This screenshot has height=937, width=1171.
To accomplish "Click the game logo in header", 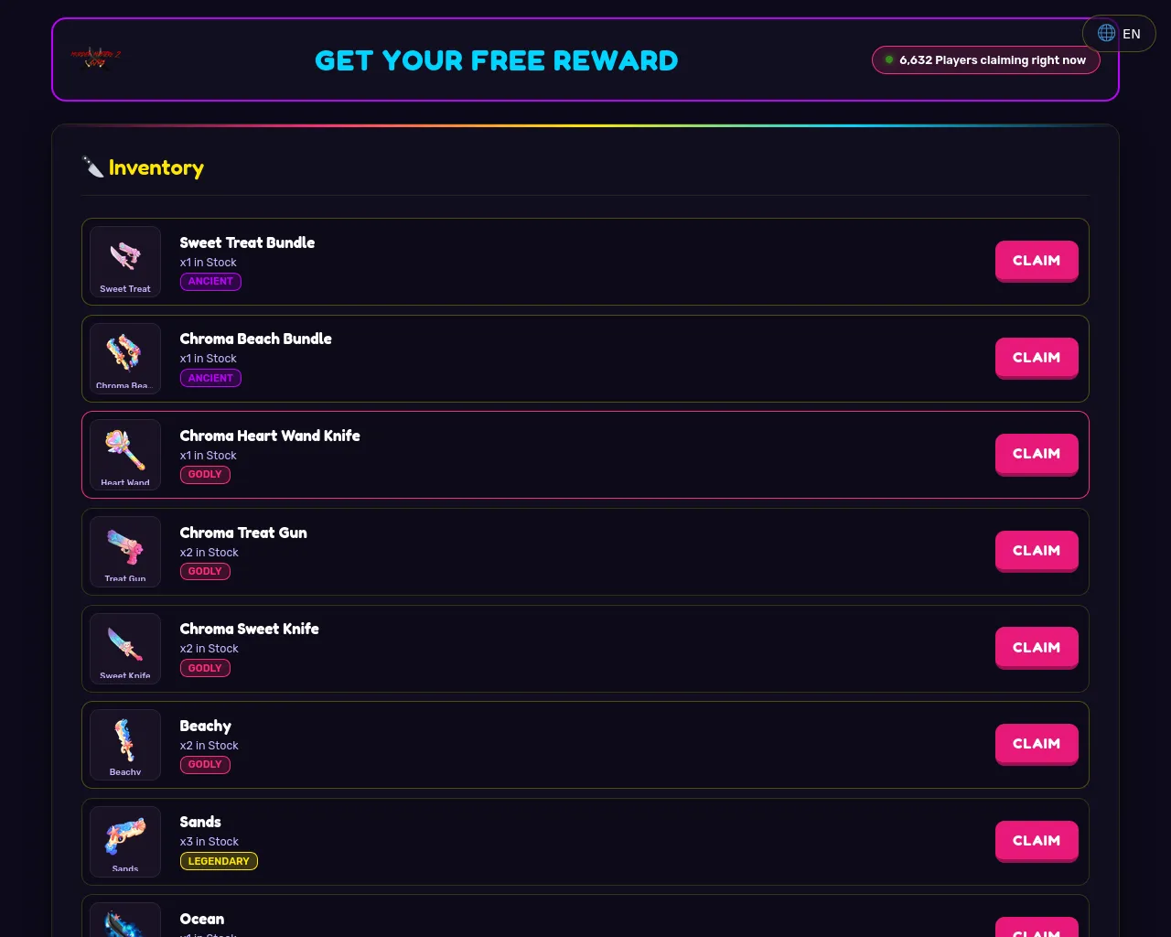I will (95, 59).
